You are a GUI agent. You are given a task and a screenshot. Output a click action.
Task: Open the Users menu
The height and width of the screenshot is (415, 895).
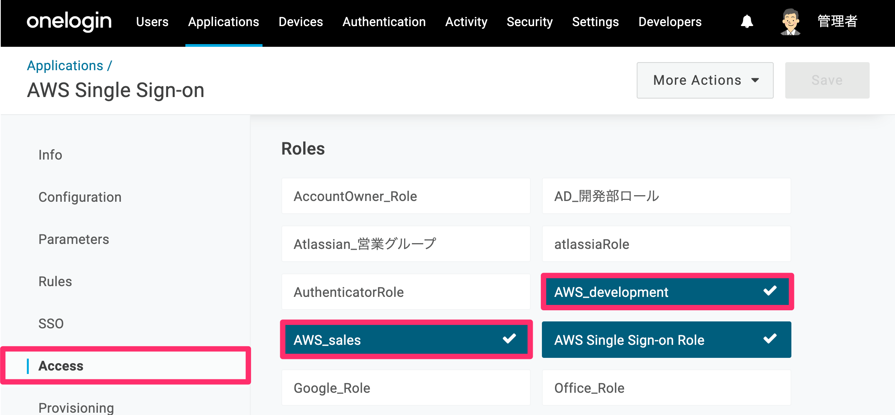[152, 22]
